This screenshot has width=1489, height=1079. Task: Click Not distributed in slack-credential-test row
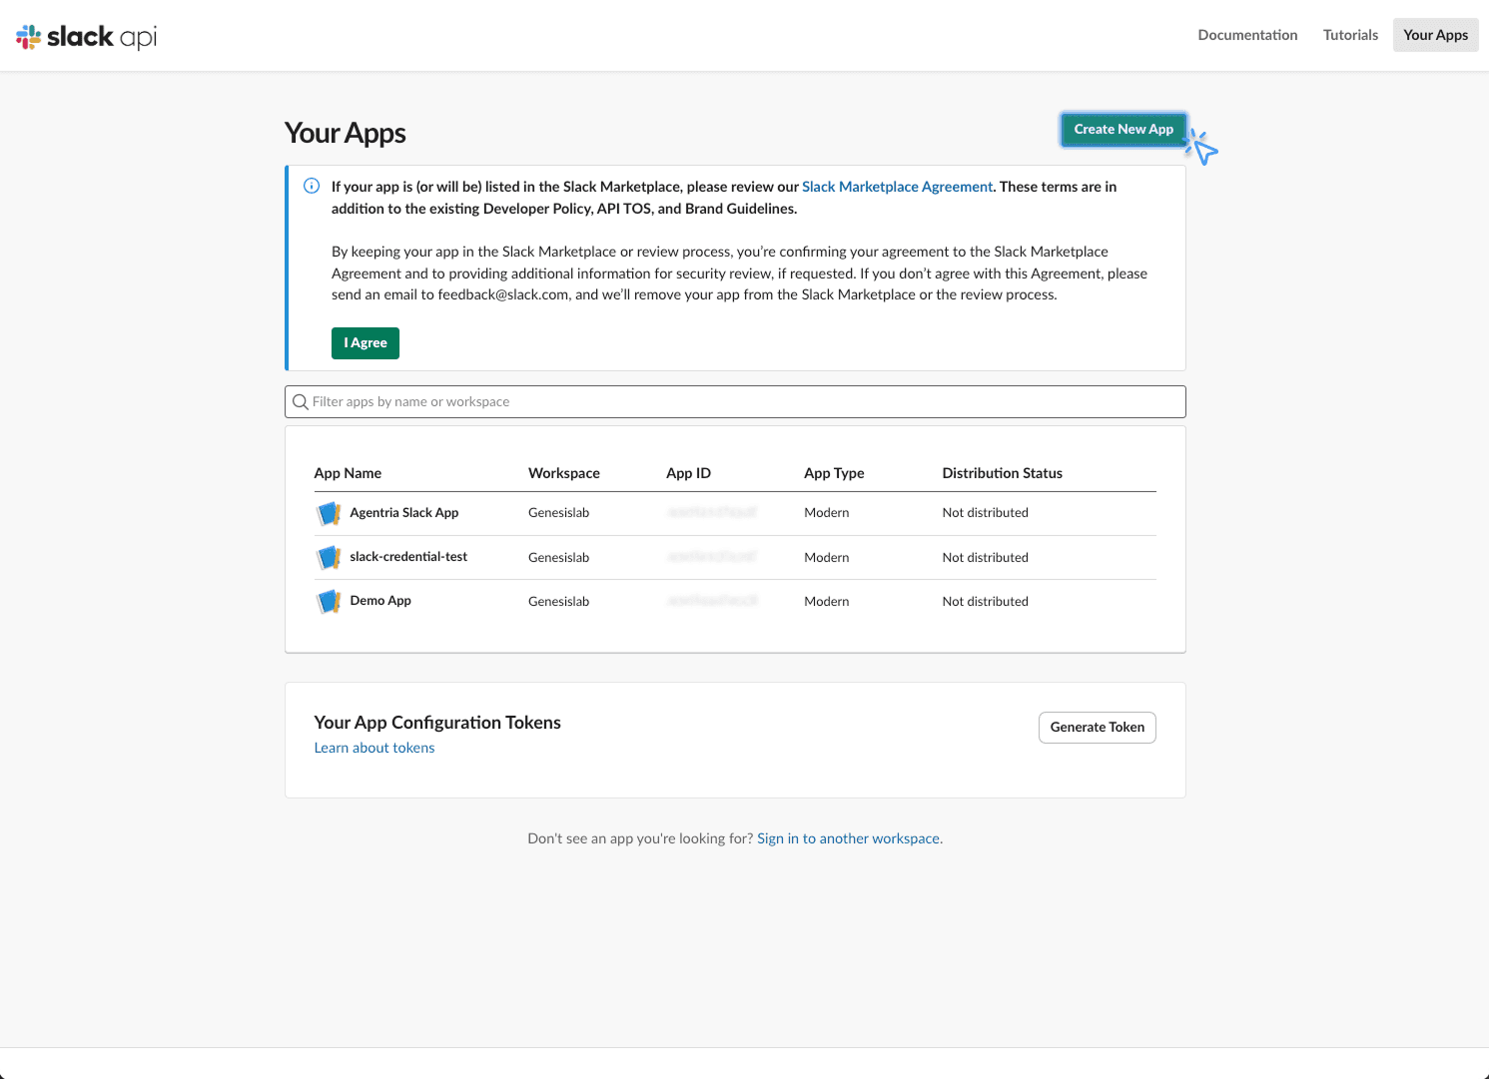tap(985, 558)
